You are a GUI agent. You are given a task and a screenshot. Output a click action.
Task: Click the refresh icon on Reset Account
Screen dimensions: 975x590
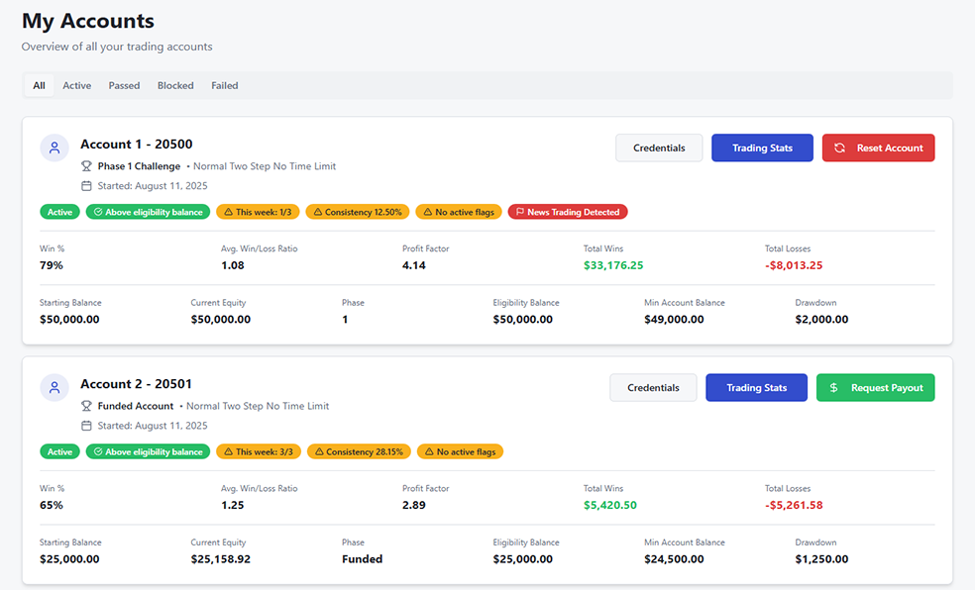click(839, 148)
